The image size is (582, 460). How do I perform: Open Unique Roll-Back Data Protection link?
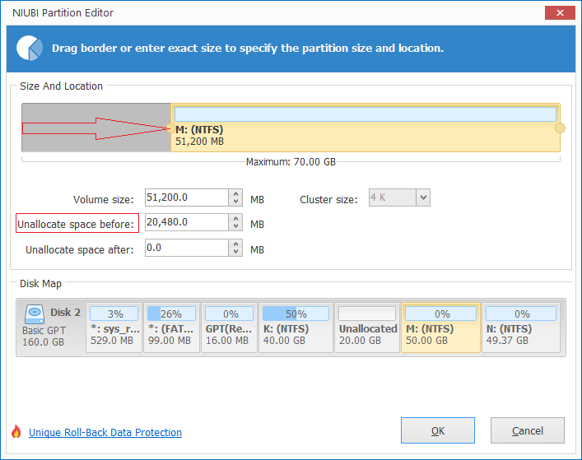tap(105, 433)
